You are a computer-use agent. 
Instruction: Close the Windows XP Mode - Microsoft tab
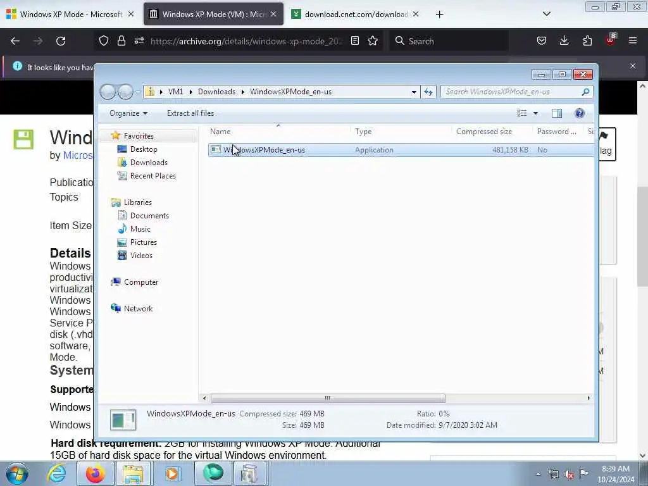tap(130, 14)
